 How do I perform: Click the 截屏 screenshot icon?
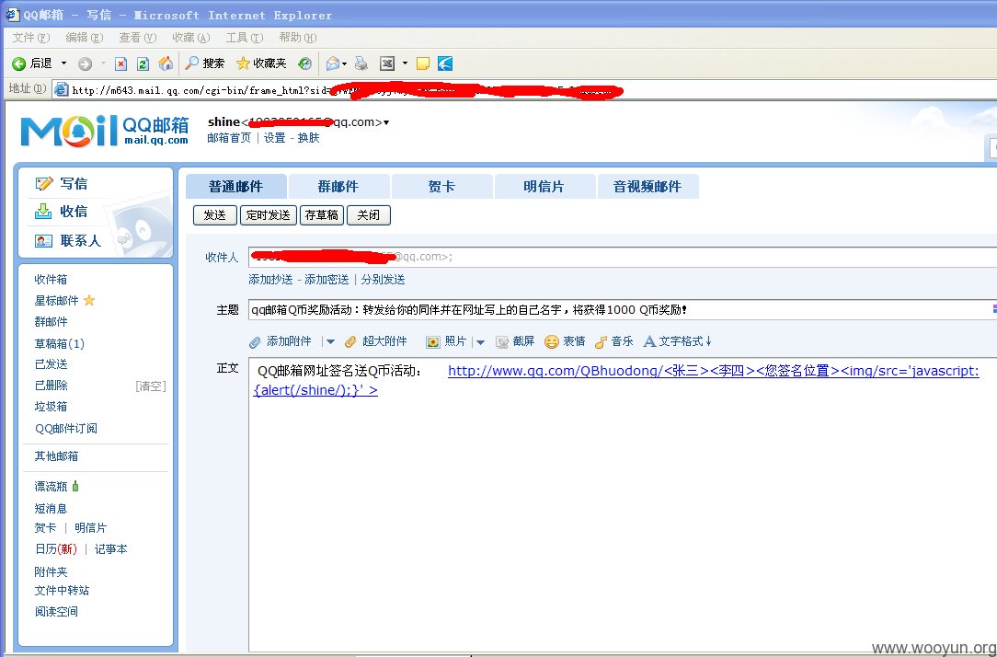(x=502, y=342)
